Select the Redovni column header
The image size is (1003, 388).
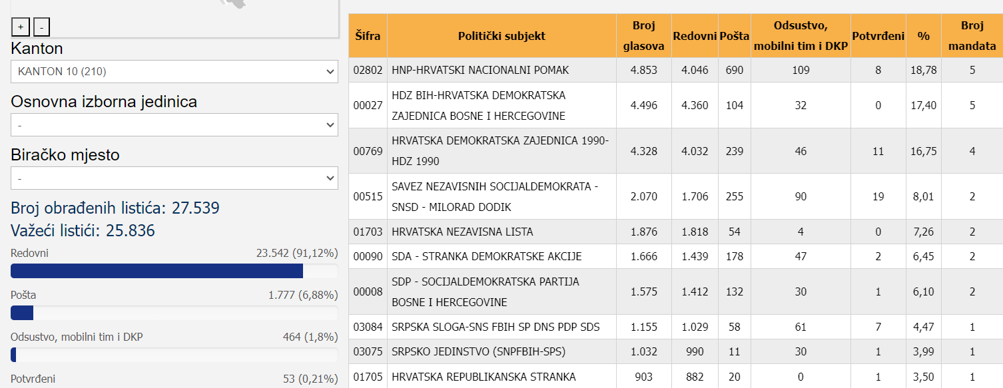[695, 36]
